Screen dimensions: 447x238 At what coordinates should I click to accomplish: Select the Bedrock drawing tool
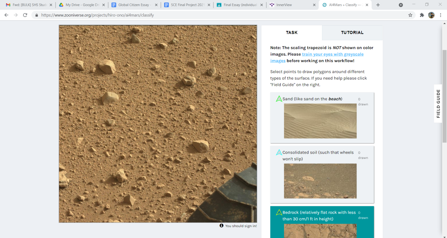click(x=322, y=222)
